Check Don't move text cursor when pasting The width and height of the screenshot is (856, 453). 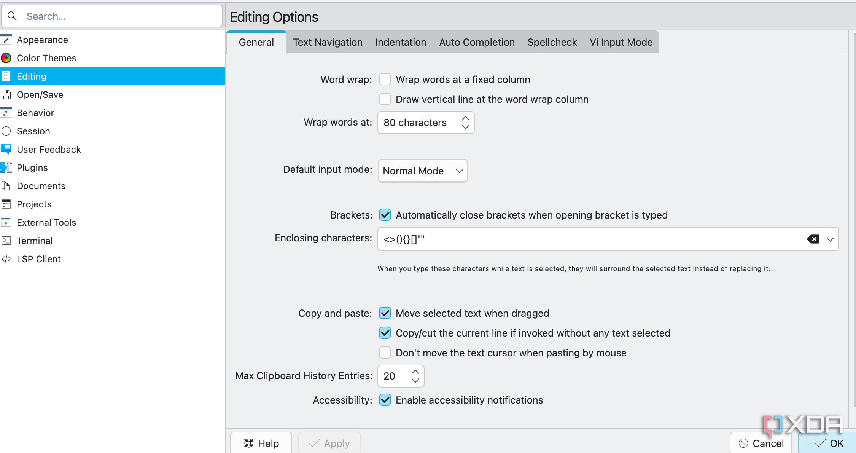tap(385, 353)
